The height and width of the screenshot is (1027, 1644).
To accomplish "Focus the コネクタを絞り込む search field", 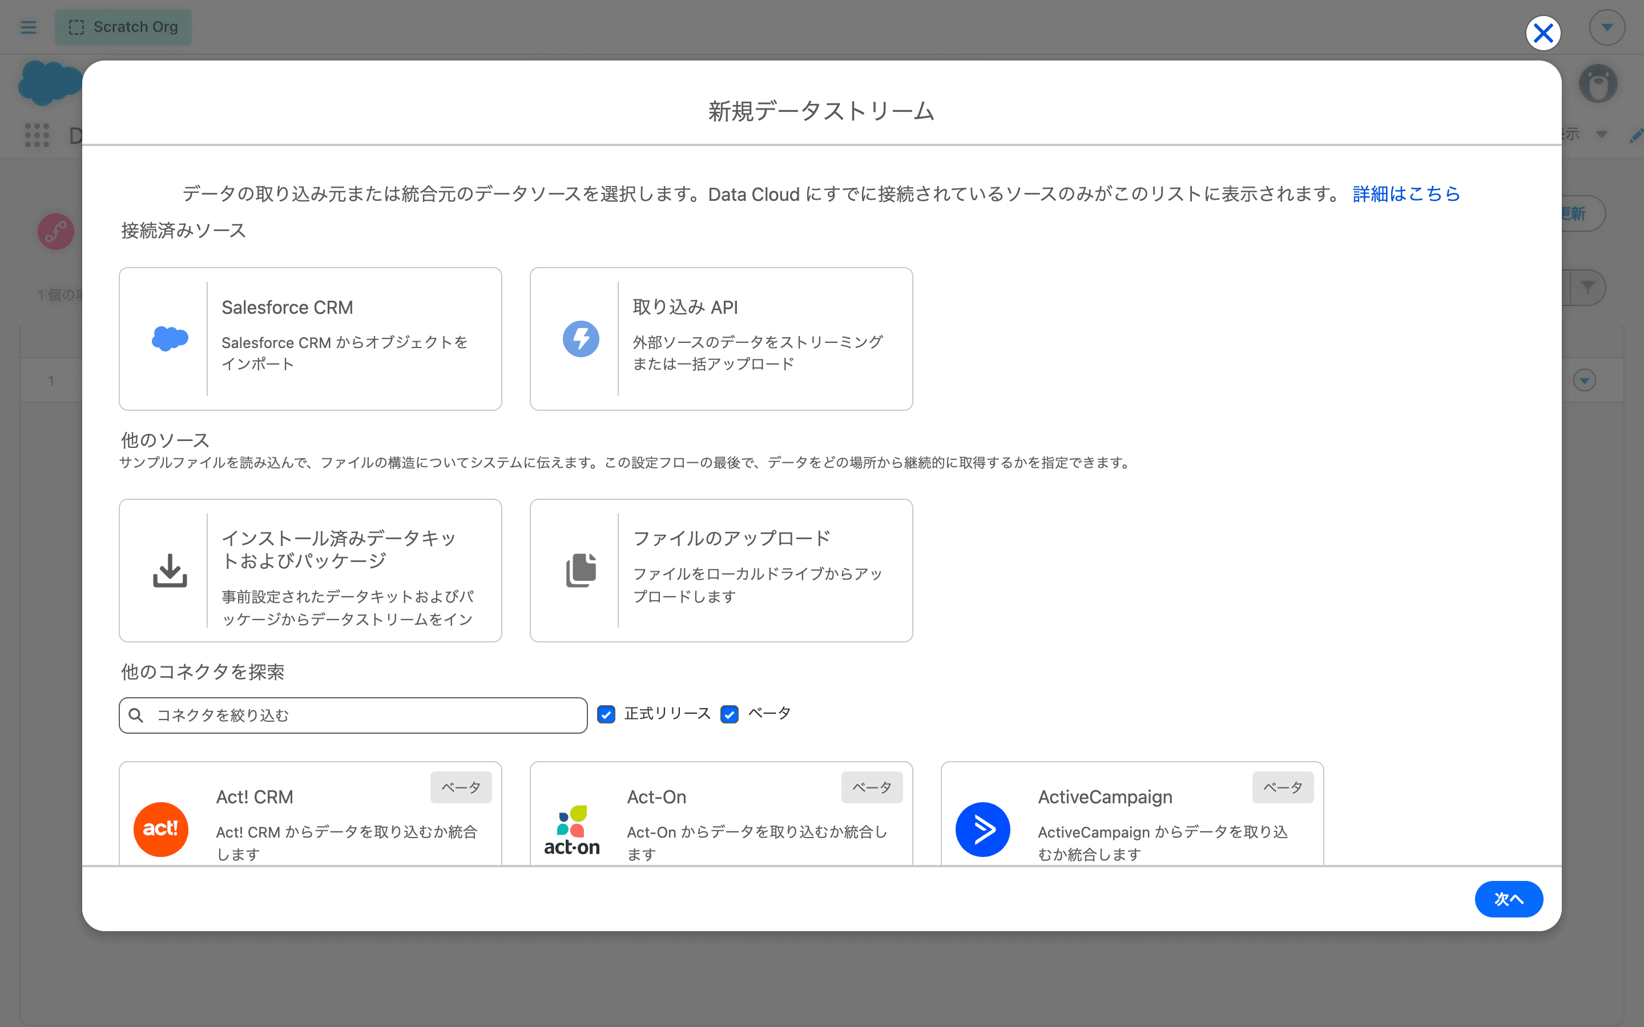I will pyautogui.click(x=353, y=715).
